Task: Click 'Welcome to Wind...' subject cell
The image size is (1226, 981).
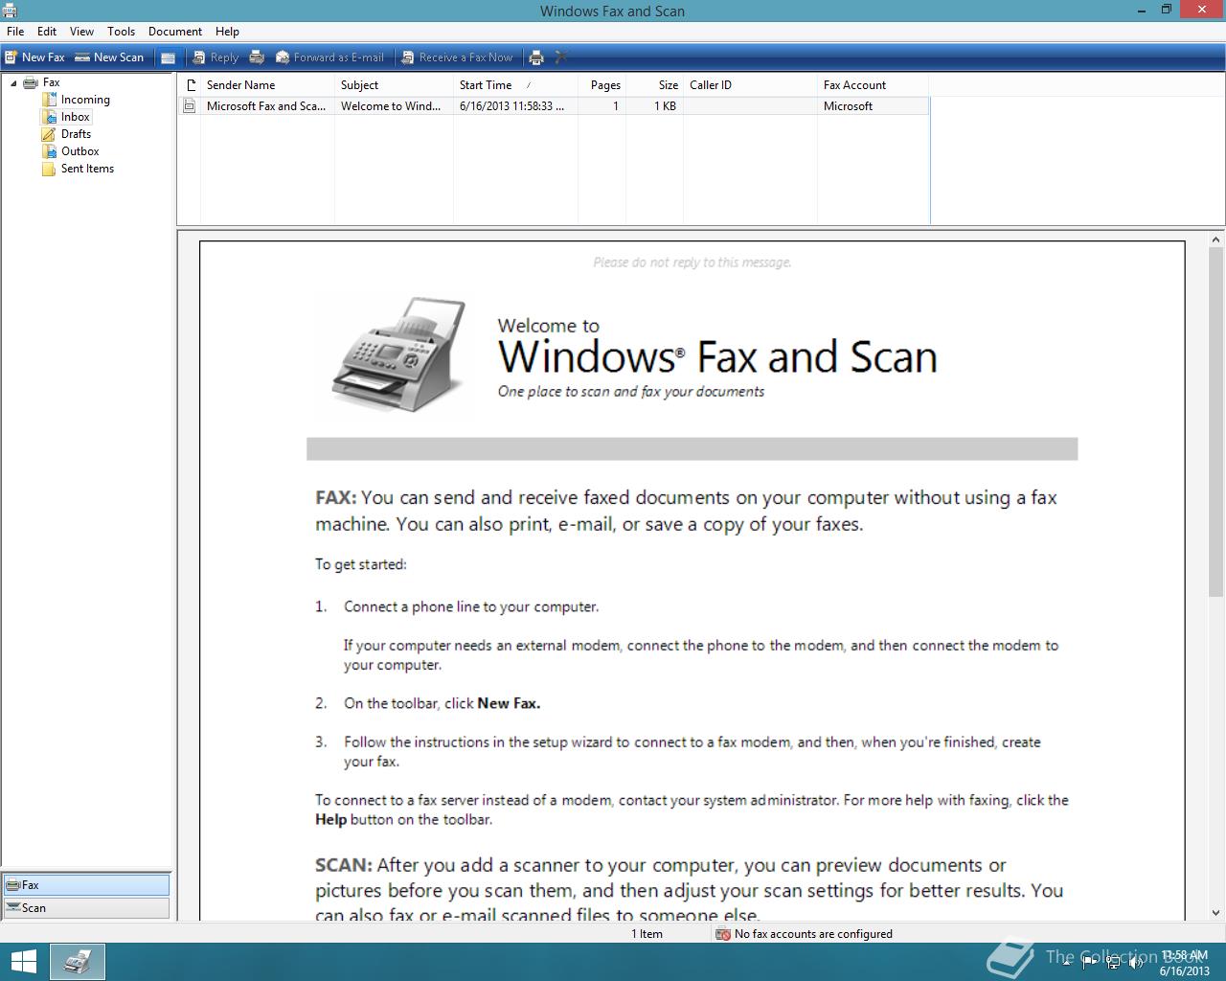Action: (x=391, y=106)
